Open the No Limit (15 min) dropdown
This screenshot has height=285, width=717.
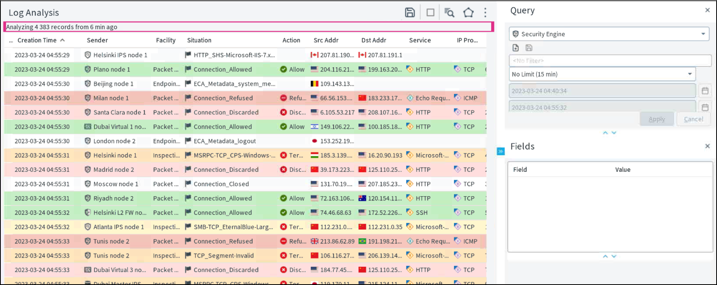(602, 74)
